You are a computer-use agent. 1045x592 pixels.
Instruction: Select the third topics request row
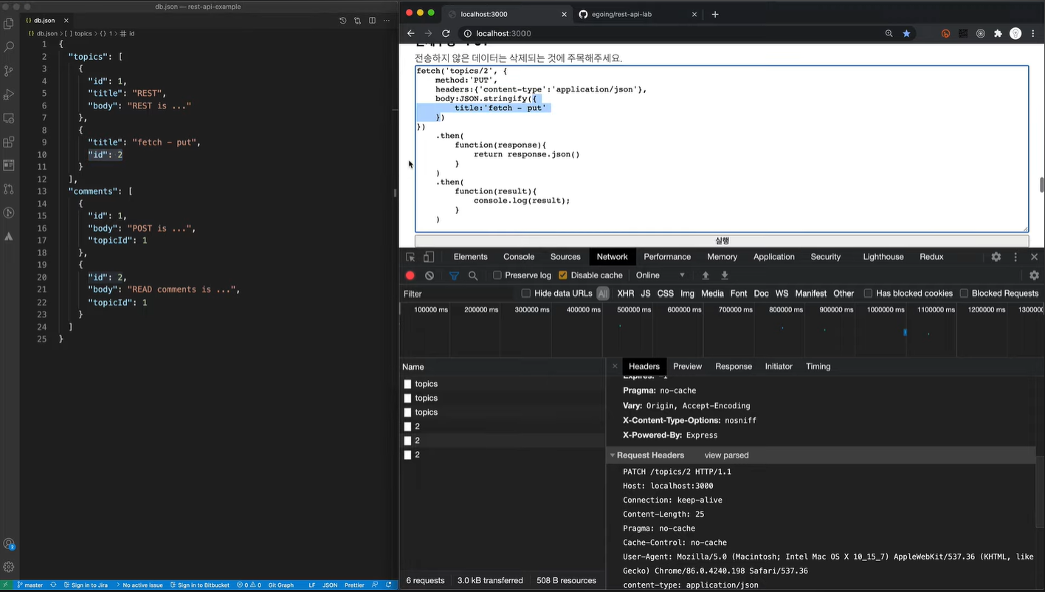click(x=503, y=412)
